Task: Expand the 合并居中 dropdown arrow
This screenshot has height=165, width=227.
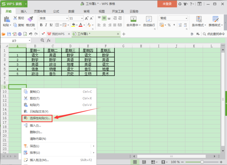Action: [140, 25]
